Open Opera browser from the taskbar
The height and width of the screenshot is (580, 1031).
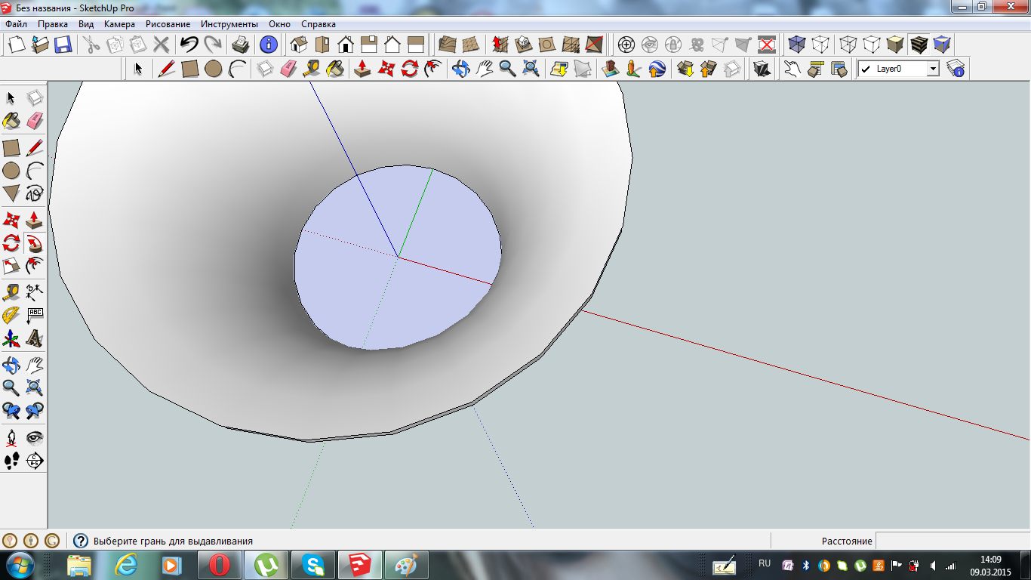220,564
